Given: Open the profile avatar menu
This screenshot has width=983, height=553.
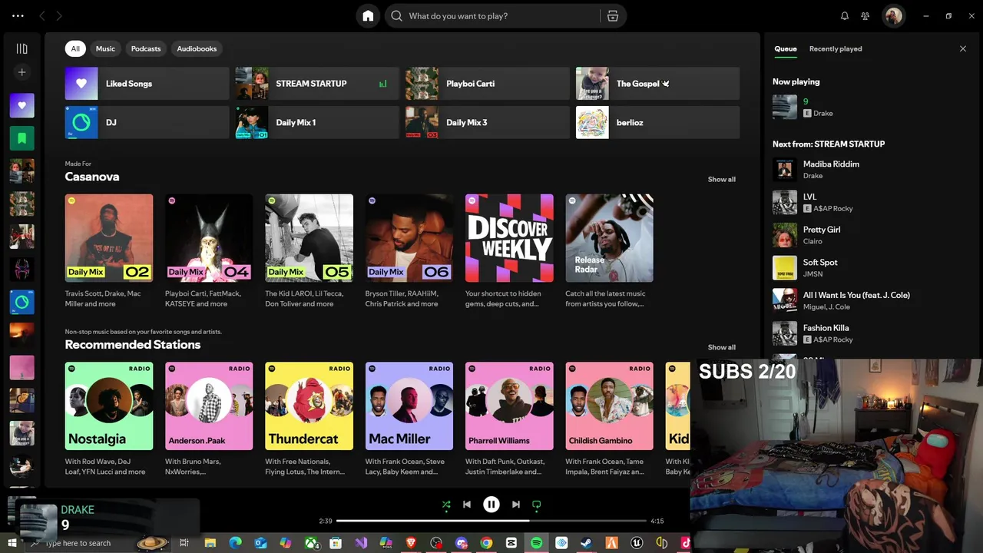Looking at the screenshot, I should point(893,16).
